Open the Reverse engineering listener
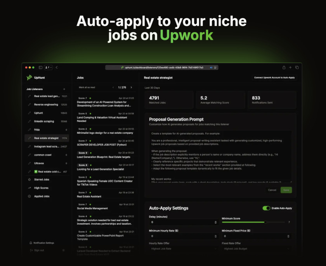 pyautogui.click(x=47, y=105)
